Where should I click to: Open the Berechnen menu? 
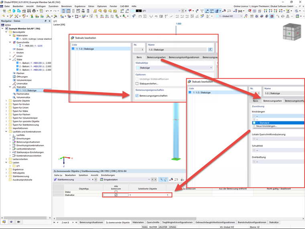(67, 6)
